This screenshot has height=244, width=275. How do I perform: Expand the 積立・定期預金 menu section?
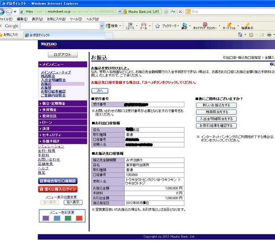click(63, 104)
